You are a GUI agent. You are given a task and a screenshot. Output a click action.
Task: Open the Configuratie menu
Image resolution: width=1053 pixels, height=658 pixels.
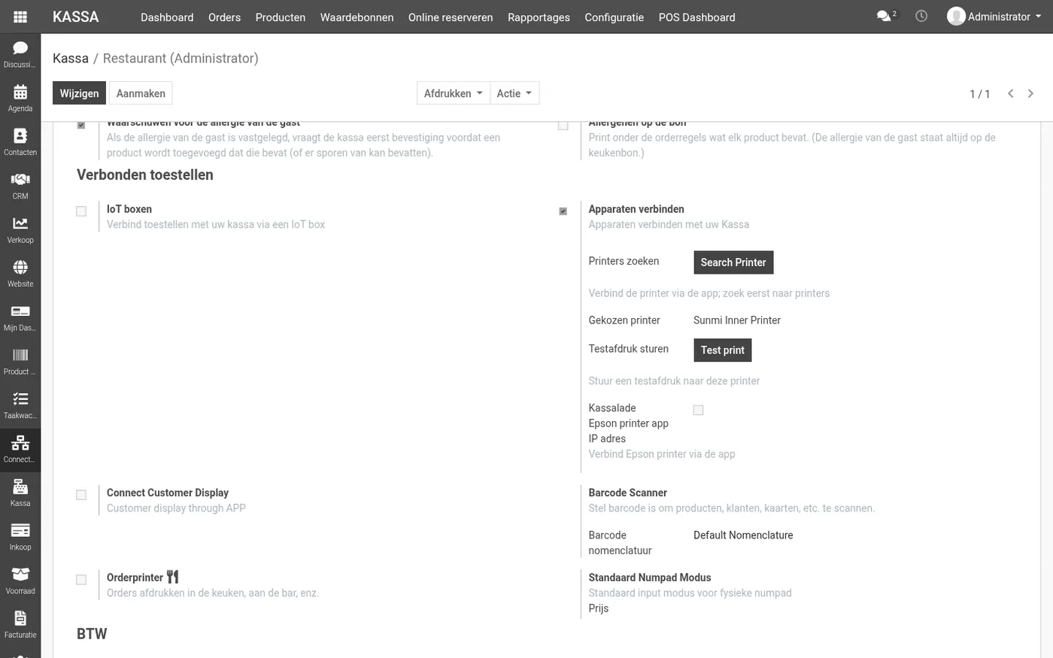click(614, 17)
